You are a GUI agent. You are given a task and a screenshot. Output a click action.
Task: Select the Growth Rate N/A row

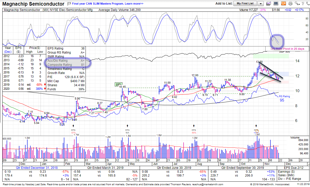pyautogui.click(x=66, y=73)
